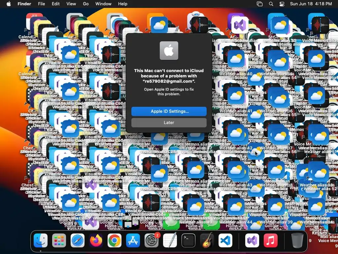This screenshot has height=254, width=338.
Task: Click the Apple ID Settings button
Action: [169, 111]
